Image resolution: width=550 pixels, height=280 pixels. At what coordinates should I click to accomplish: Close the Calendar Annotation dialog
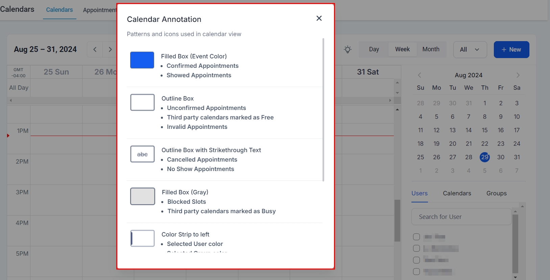(x=319, y=18)
